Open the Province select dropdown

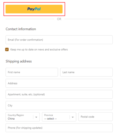pos(59,117)
